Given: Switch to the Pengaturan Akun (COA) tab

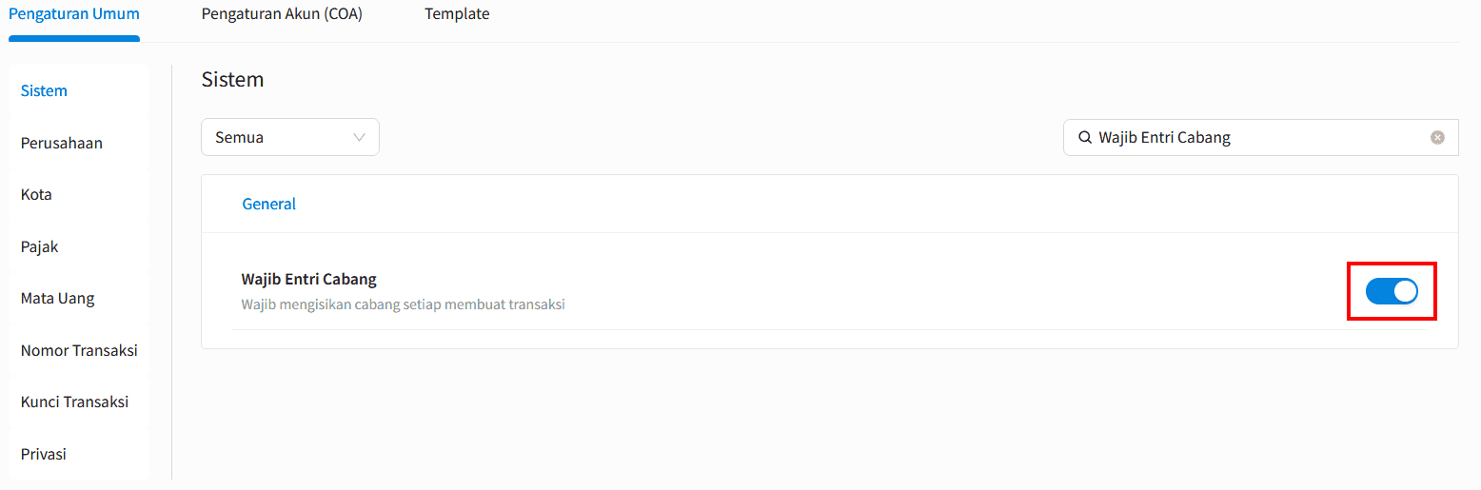Looking at the screenshot, I should point(282,14).
